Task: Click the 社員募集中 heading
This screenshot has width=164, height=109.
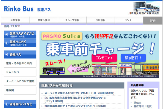Action: (x=137, y=85)
